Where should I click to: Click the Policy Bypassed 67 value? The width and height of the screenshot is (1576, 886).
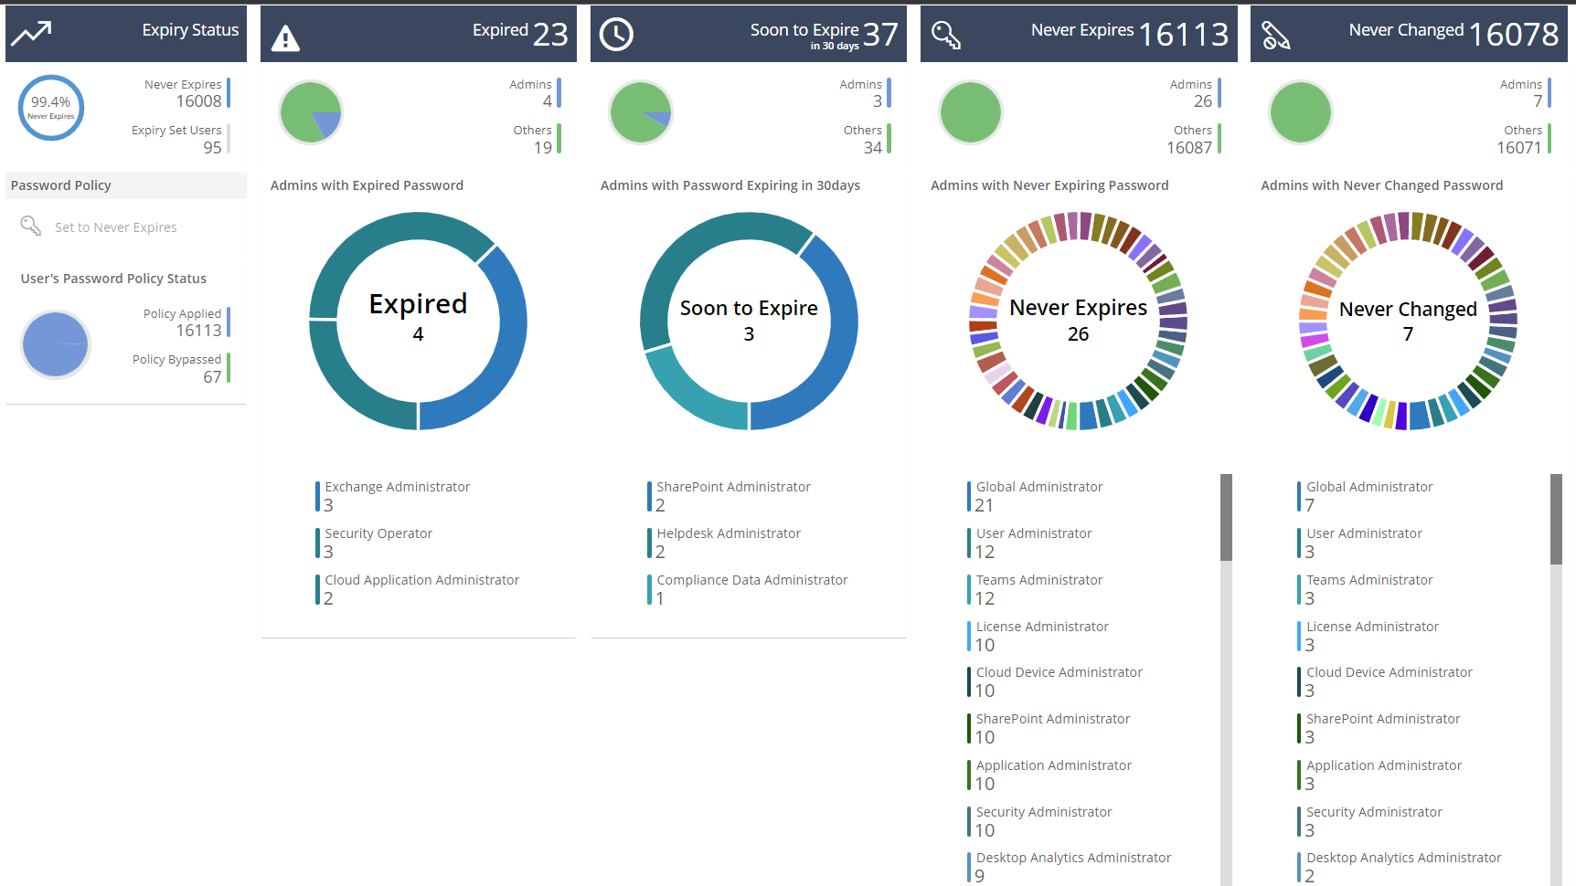212,377
